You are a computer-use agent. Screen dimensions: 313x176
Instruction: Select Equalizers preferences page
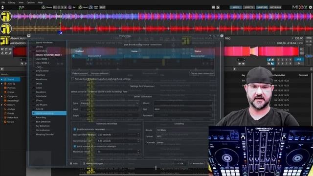coord(41,92)
